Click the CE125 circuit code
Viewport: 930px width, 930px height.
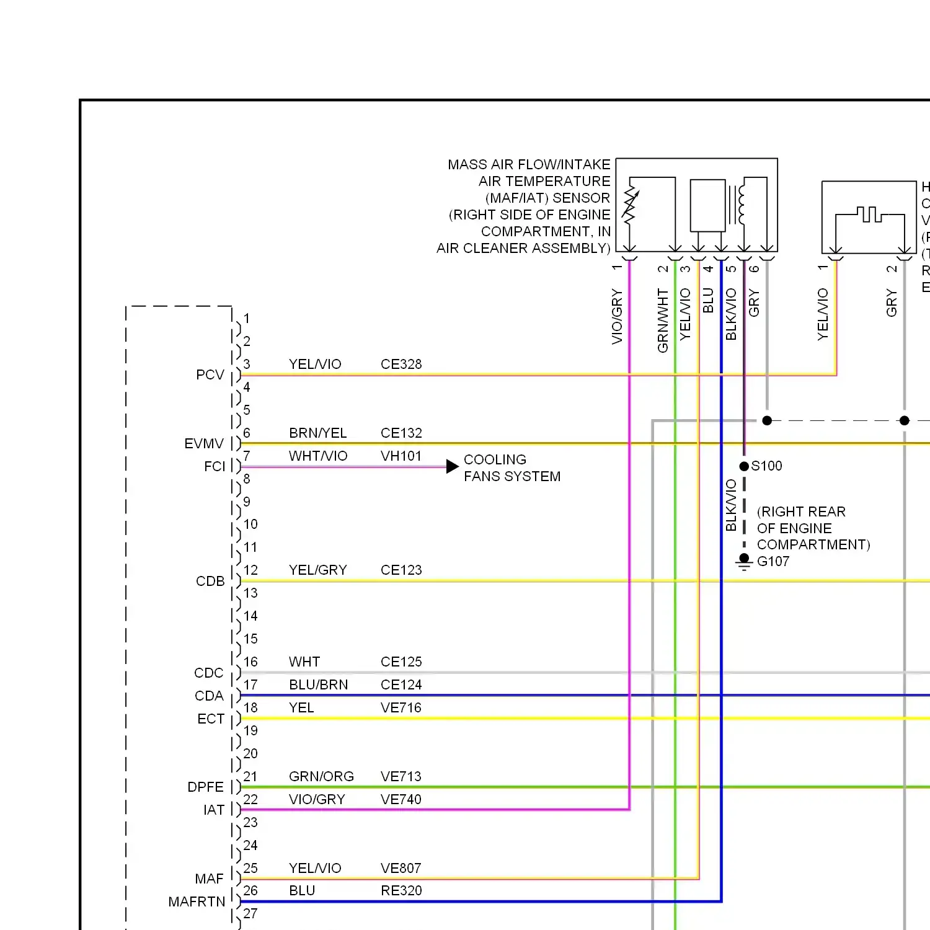[401, 662]
